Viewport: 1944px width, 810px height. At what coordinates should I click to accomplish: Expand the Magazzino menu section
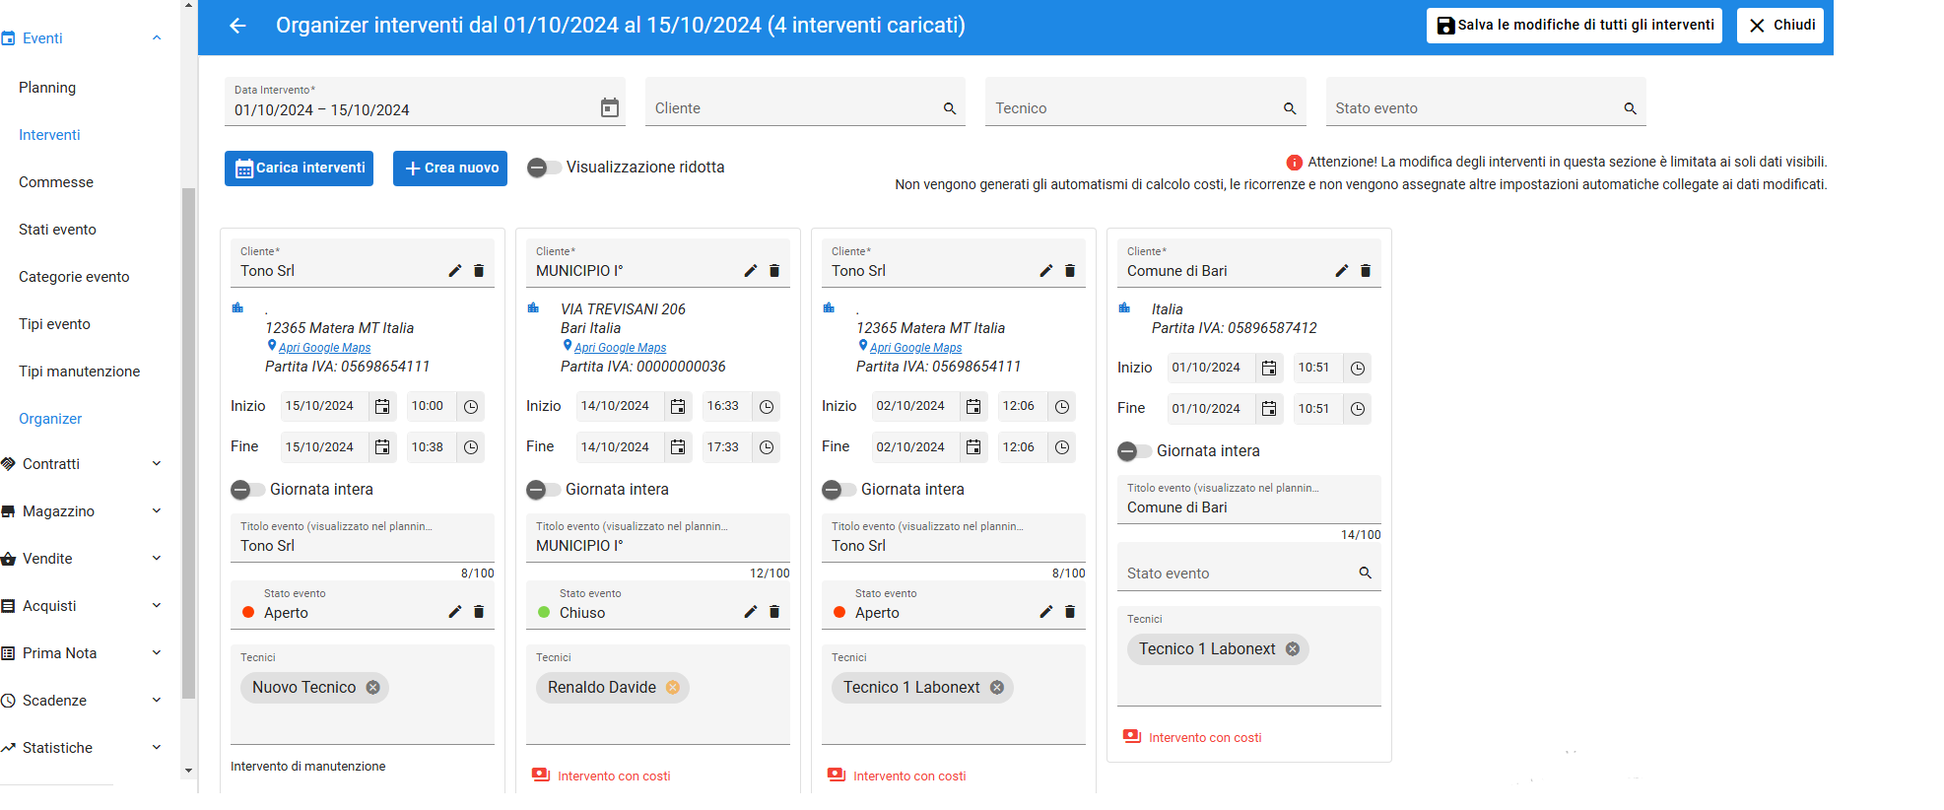(157, 511)
